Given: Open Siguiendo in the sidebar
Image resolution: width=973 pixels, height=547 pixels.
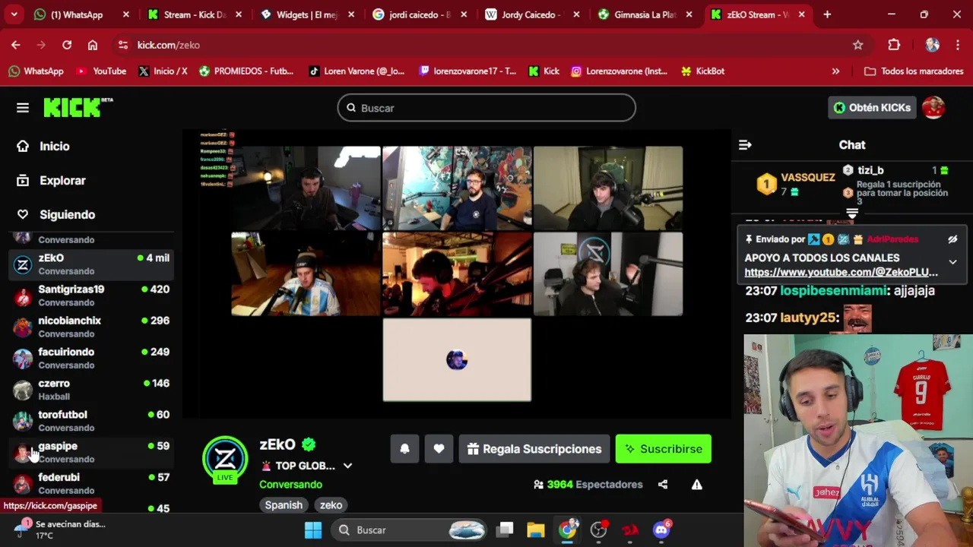Looking at the screenshot, I should (x=67, y=214).
